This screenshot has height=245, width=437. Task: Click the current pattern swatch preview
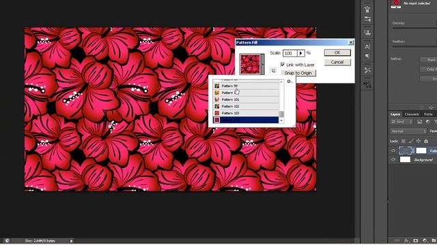point(250,64)
